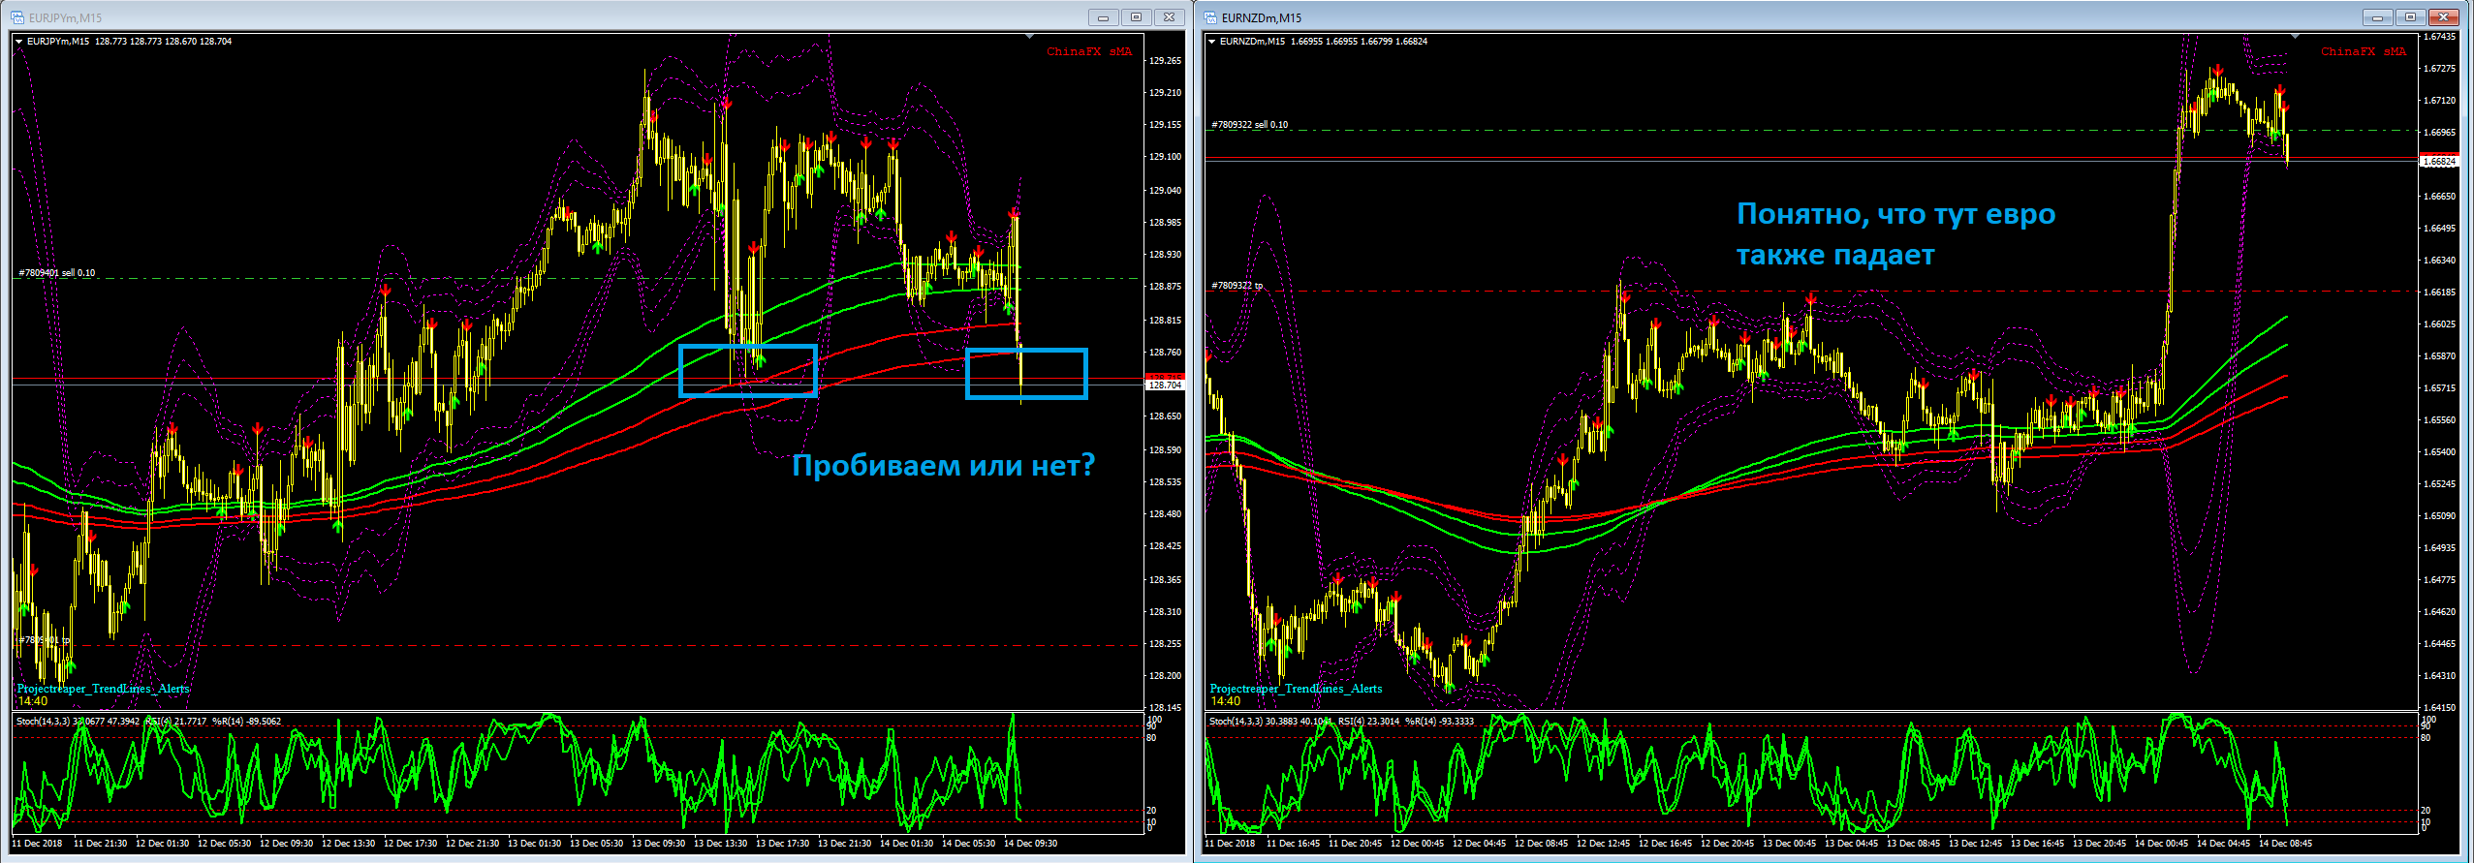Minimize the EURJPYm,M15 chart window
2474x863 pixels.
1103,17
